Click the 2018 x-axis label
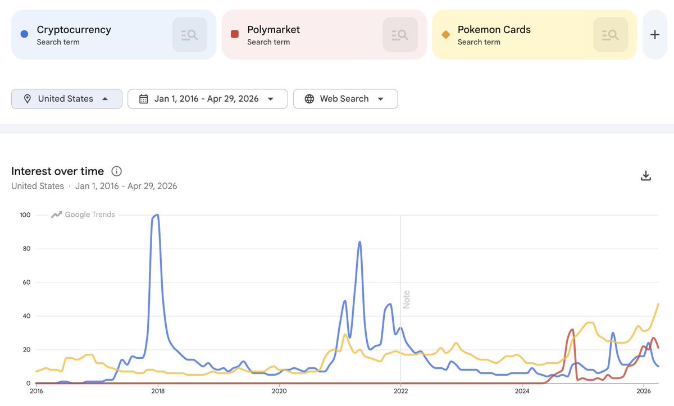This screenshot has height=406, width=674. [x=158, y=390]
